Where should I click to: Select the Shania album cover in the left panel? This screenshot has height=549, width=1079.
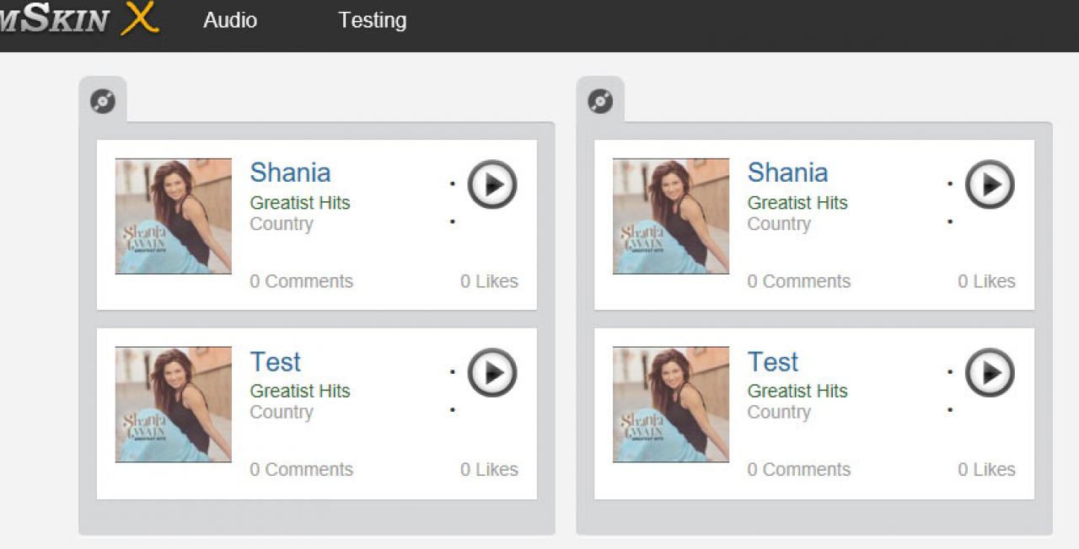[174, 216]
